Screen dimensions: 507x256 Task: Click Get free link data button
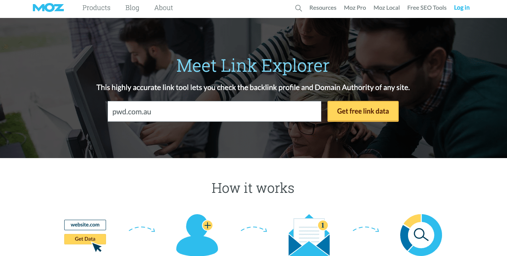point(363,111)
